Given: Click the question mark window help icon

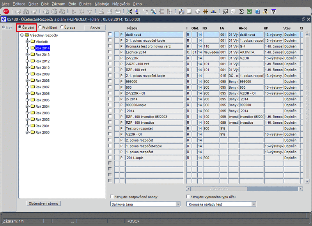Looking at the screenshot, I should click(x=274, y=12).
